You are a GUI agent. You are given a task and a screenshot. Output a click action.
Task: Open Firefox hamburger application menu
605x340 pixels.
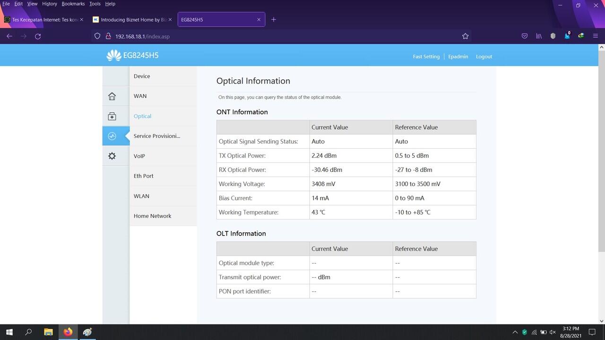pyautogui.click(x=595, y=36)
